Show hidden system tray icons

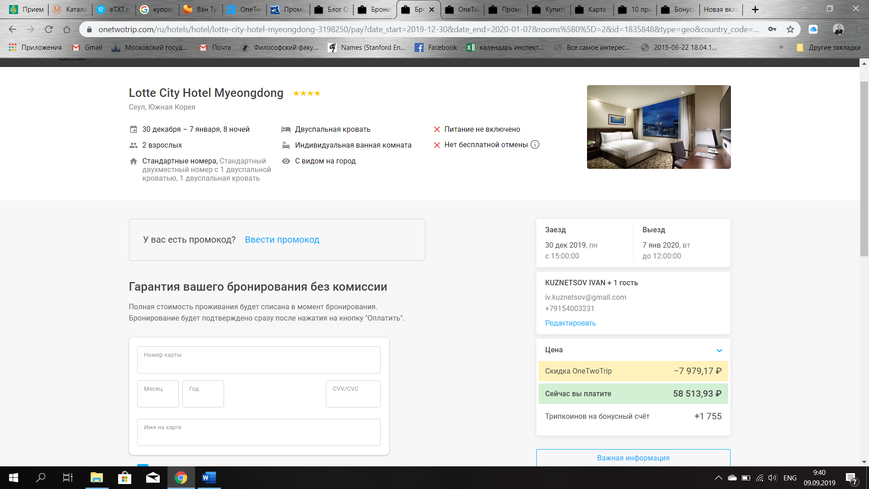click(718, 478)
